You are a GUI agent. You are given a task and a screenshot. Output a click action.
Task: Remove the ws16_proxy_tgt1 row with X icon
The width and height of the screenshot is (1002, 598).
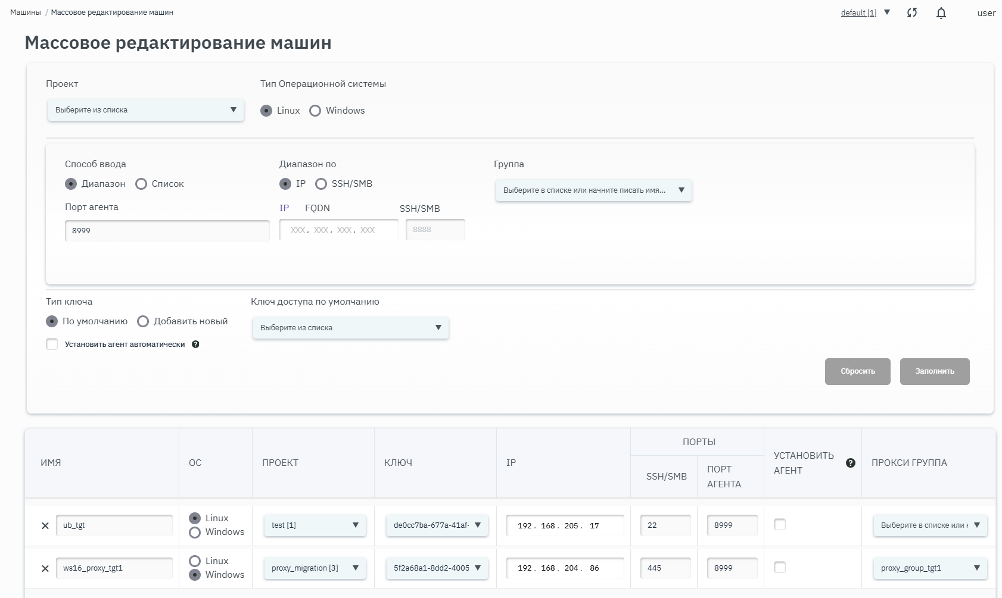click(x=45, y=568)
